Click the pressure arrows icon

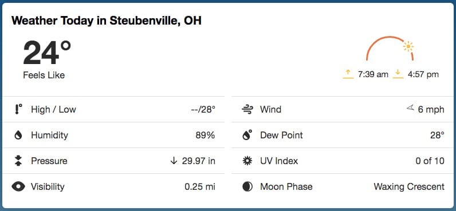pos(18,161)
